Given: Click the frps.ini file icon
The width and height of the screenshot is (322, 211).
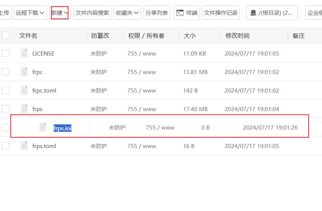Looking at the screenshot, I should (43, 127).
